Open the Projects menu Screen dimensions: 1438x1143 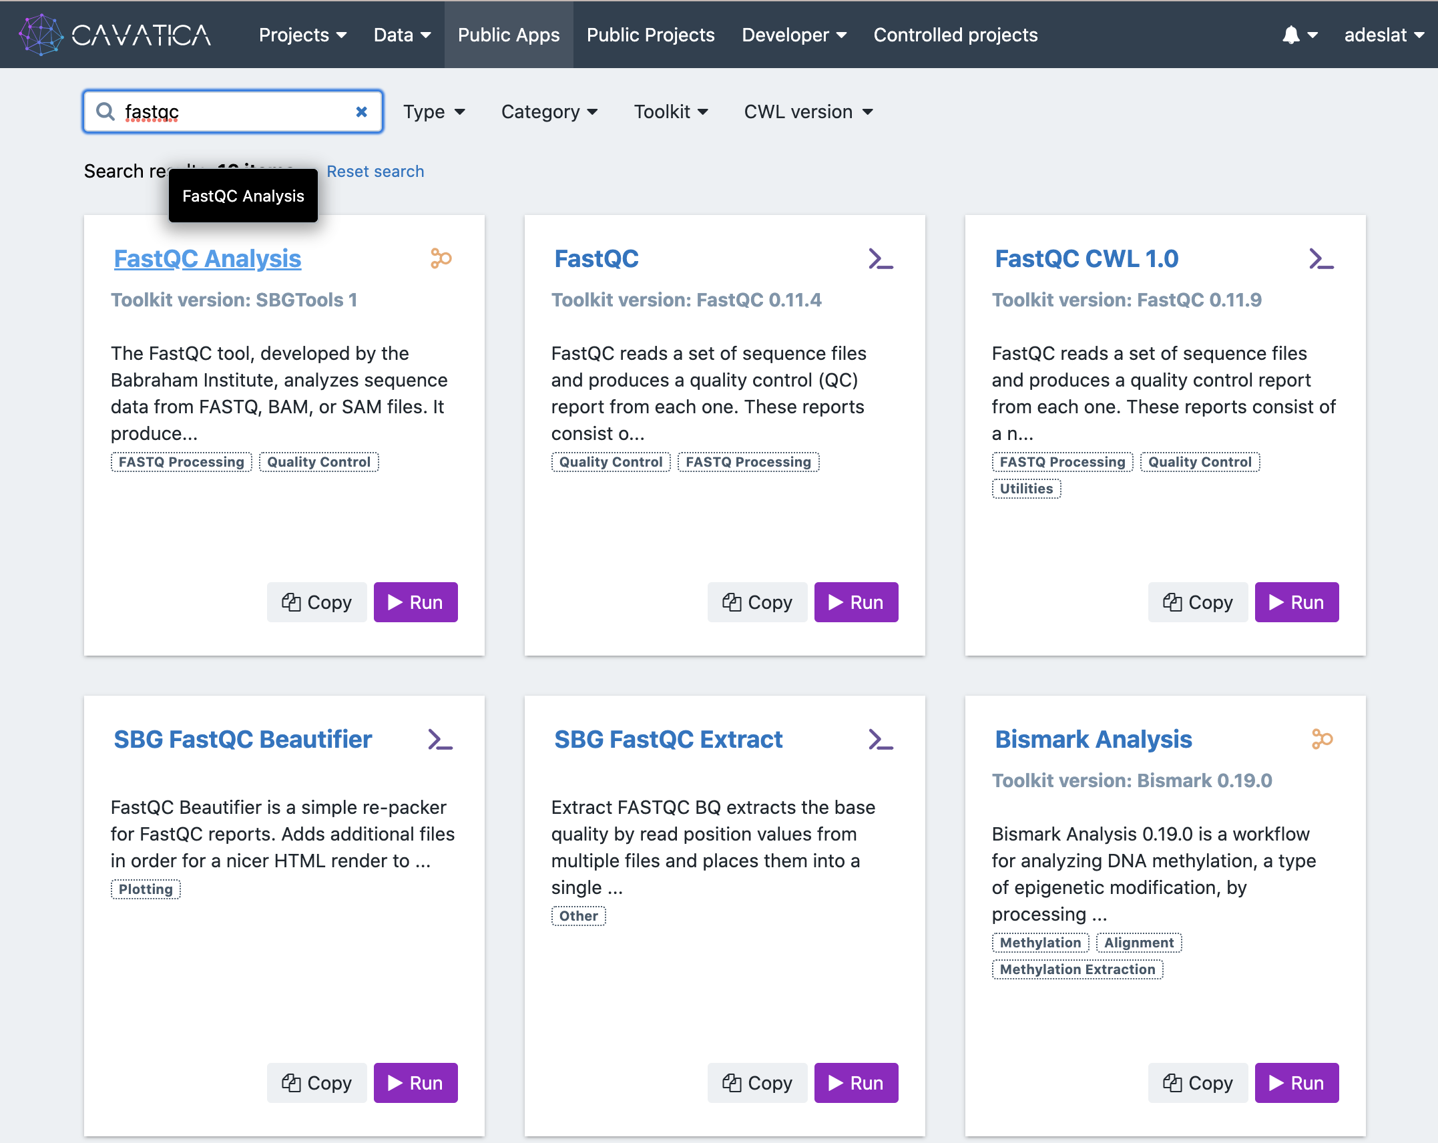coord(302,35)
